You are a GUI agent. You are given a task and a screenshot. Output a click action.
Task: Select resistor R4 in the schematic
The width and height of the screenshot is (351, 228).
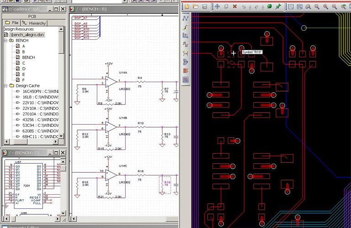[140, 82]
